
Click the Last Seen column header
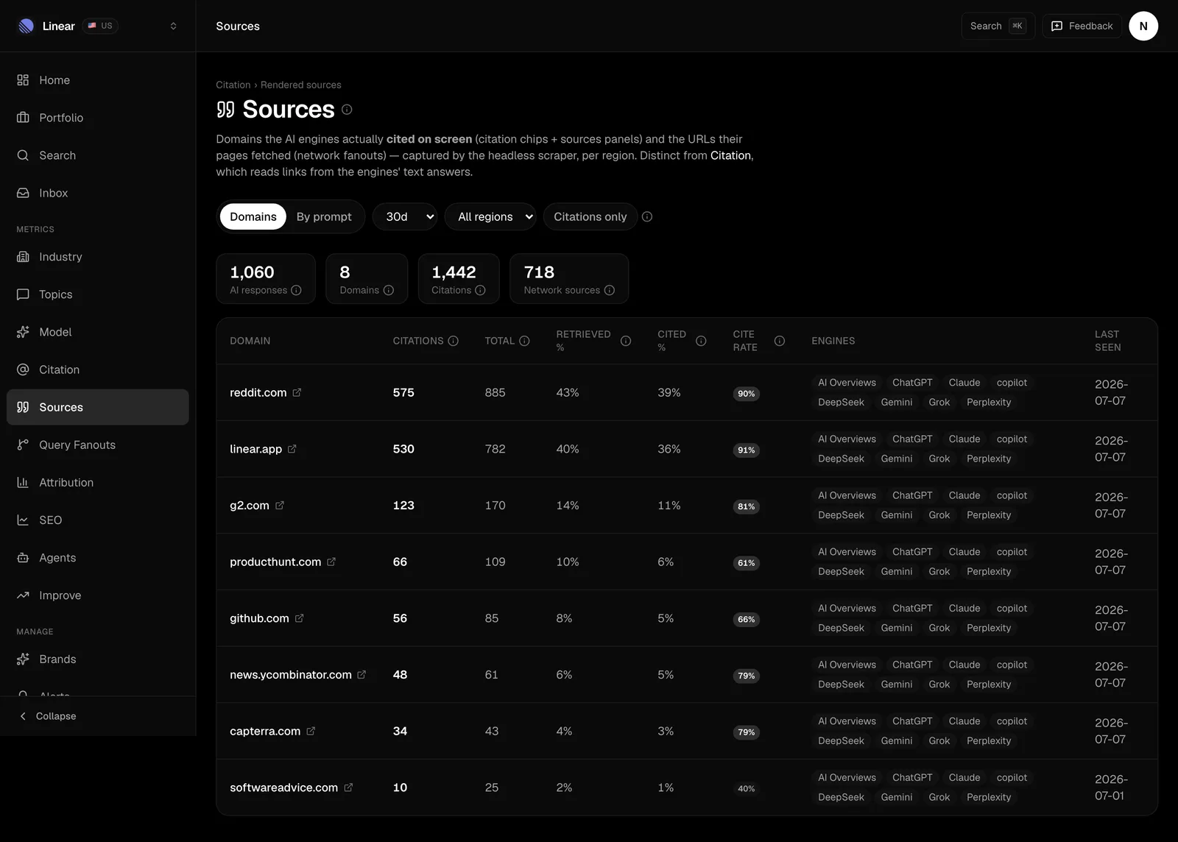click(x=1107, y=341)
